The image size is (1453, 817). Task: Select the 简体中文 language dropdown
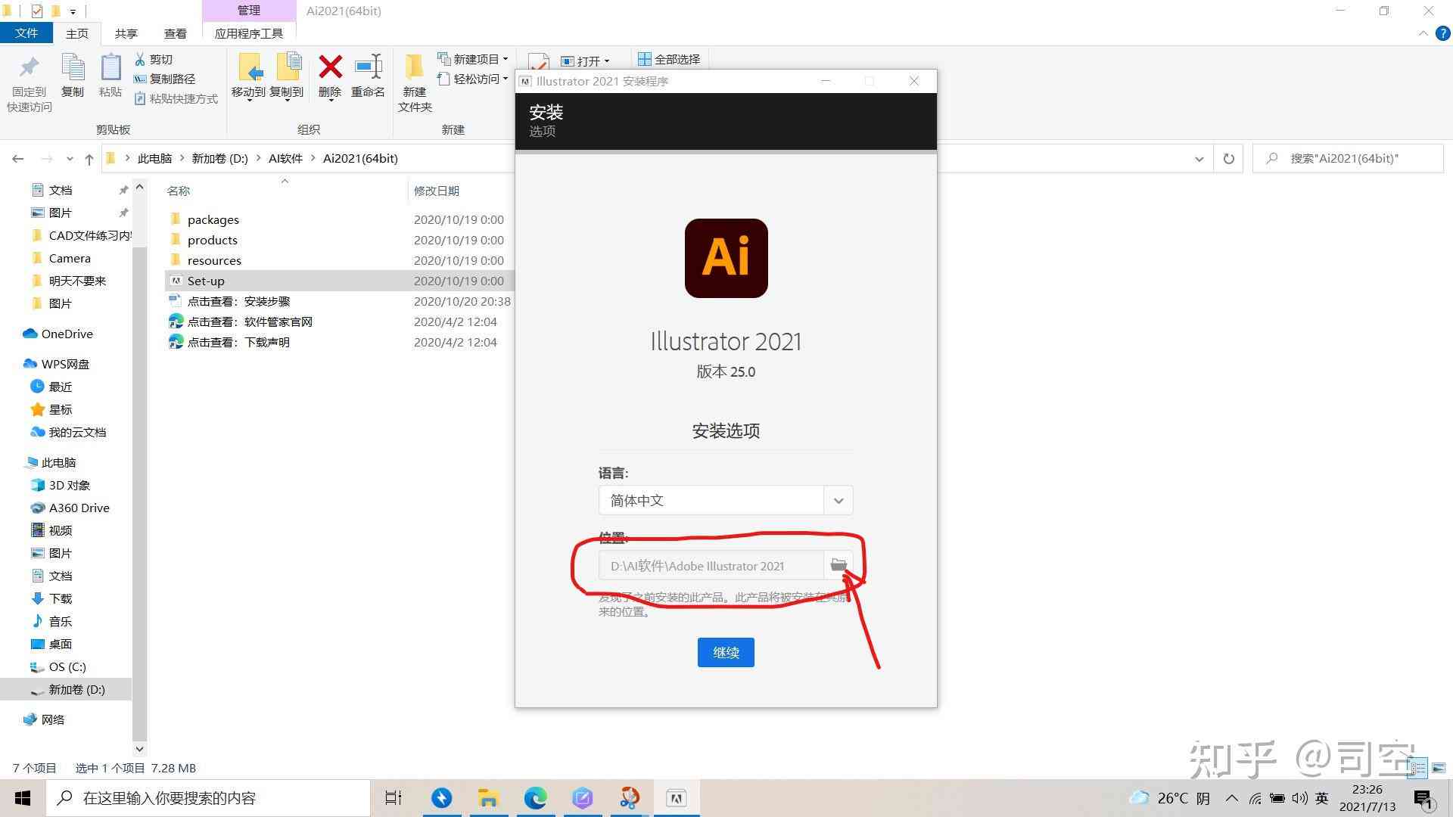point(726,500)
